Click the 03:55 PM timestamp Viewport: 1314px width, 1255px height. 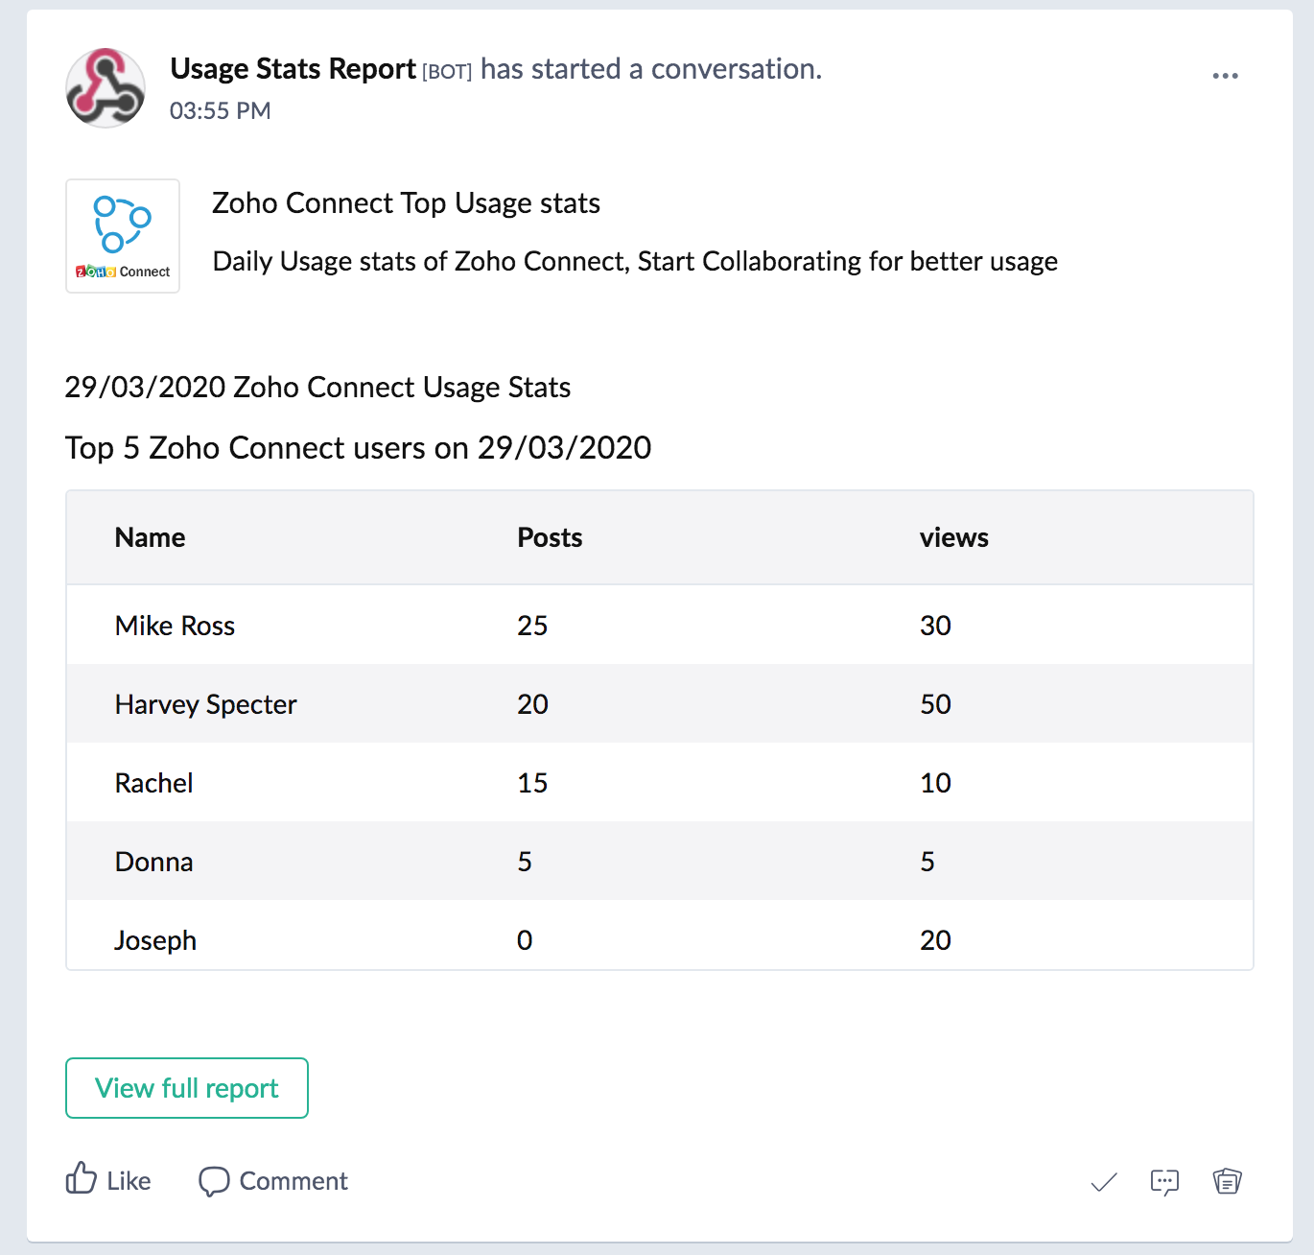(221, 111)
